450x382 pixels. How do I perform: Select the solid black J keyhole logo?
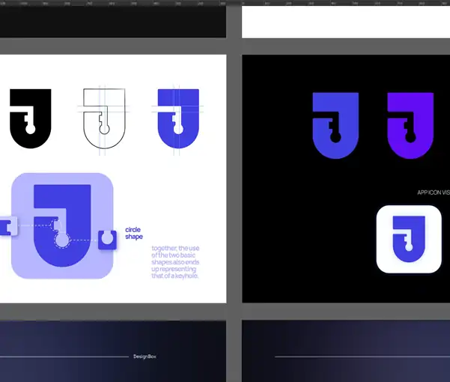pyautogui.click(x=31, y=118)
